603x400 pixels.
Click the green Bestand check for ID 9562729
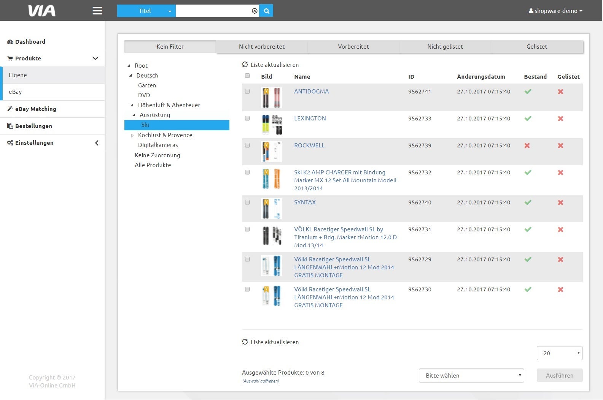[x=528, y=259]
